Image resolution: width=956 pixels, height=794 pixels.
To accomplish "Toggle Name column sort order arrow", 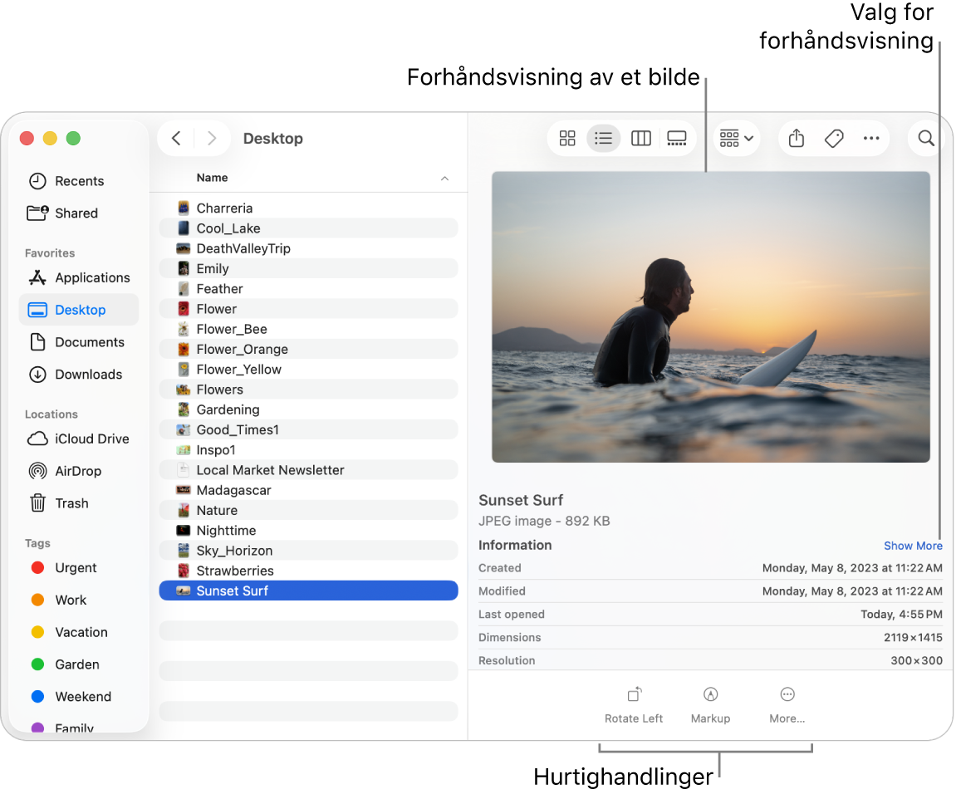I will (444, 179).
